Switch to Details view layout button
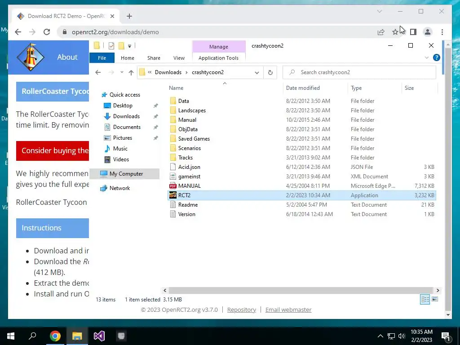 coord(425,299)
